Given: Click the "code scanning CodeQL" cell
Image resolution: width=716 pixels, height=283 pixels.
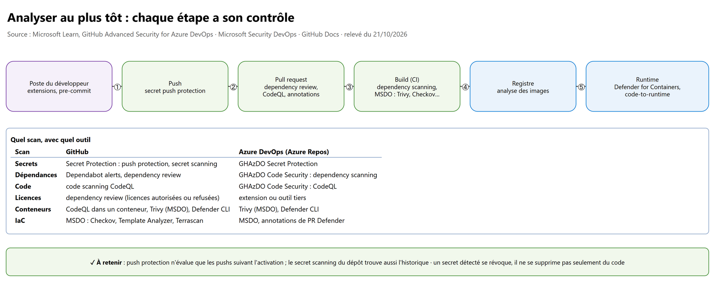Looking at the screenshot, I should point(100,186).
